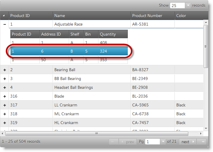
Task: Click the vertical scrollbar down arrow
Action: point(206,128)
